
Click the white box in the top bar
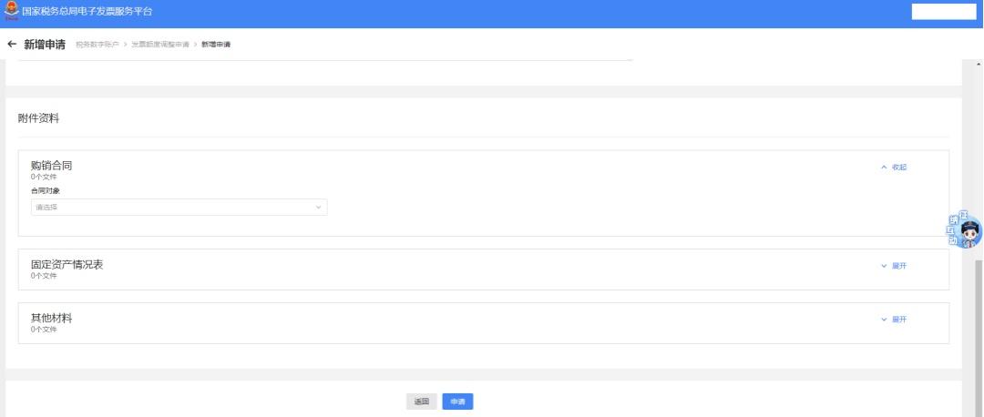[x=943, y=11]
